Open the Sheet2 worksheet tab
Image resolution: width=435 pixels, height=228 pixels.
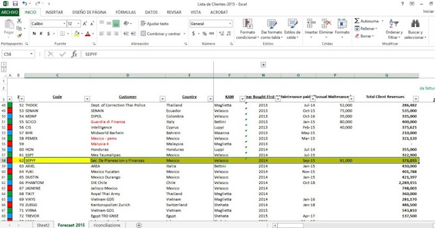(x=43, y=225)
